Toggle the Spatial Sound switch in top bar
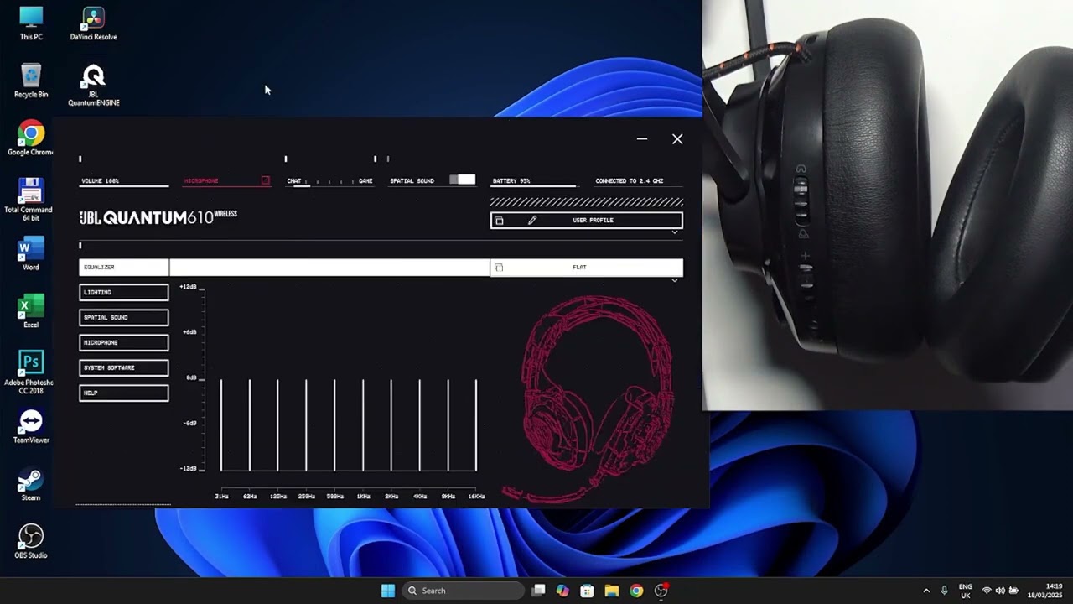 (x=462, y=180)
